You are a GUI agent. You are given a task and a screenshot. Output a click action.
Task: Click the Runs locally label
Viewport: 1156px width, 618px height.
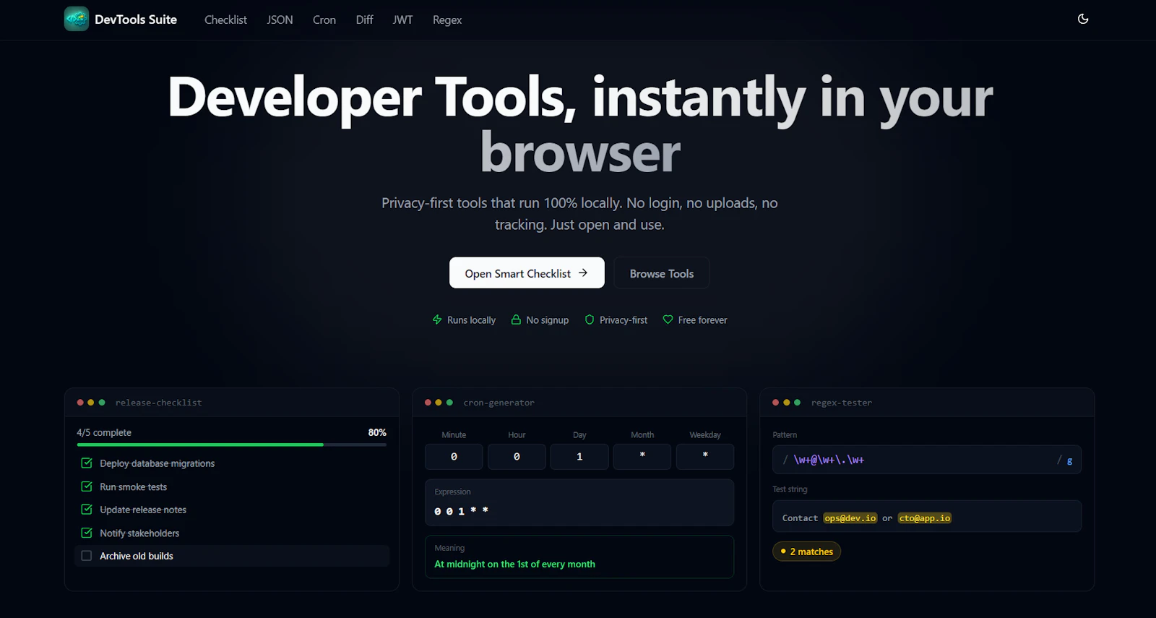coord(471,319)
